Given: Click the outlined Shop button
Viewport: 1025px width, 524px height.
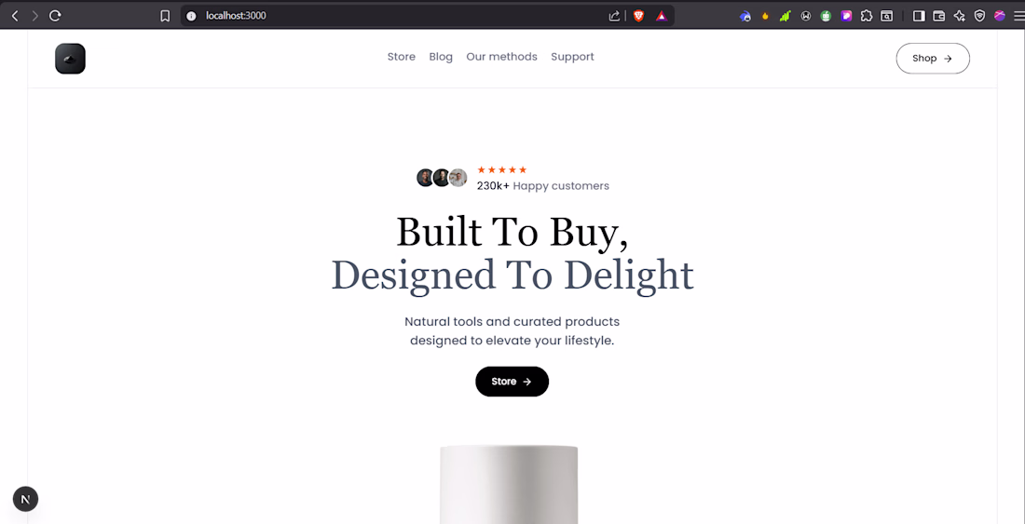Looking at the screenshot, I should coord(933,58).
